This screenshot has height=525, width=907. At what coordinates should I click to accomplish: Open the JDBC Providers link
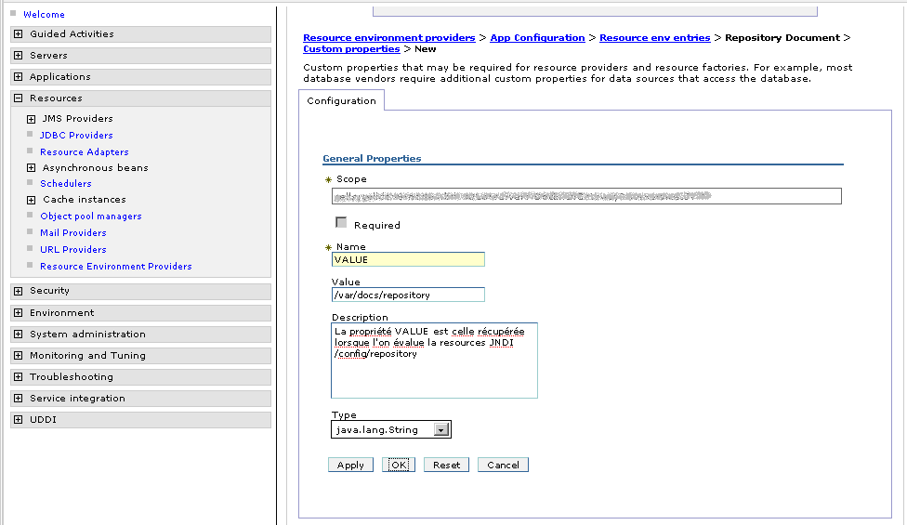(76, 136)
